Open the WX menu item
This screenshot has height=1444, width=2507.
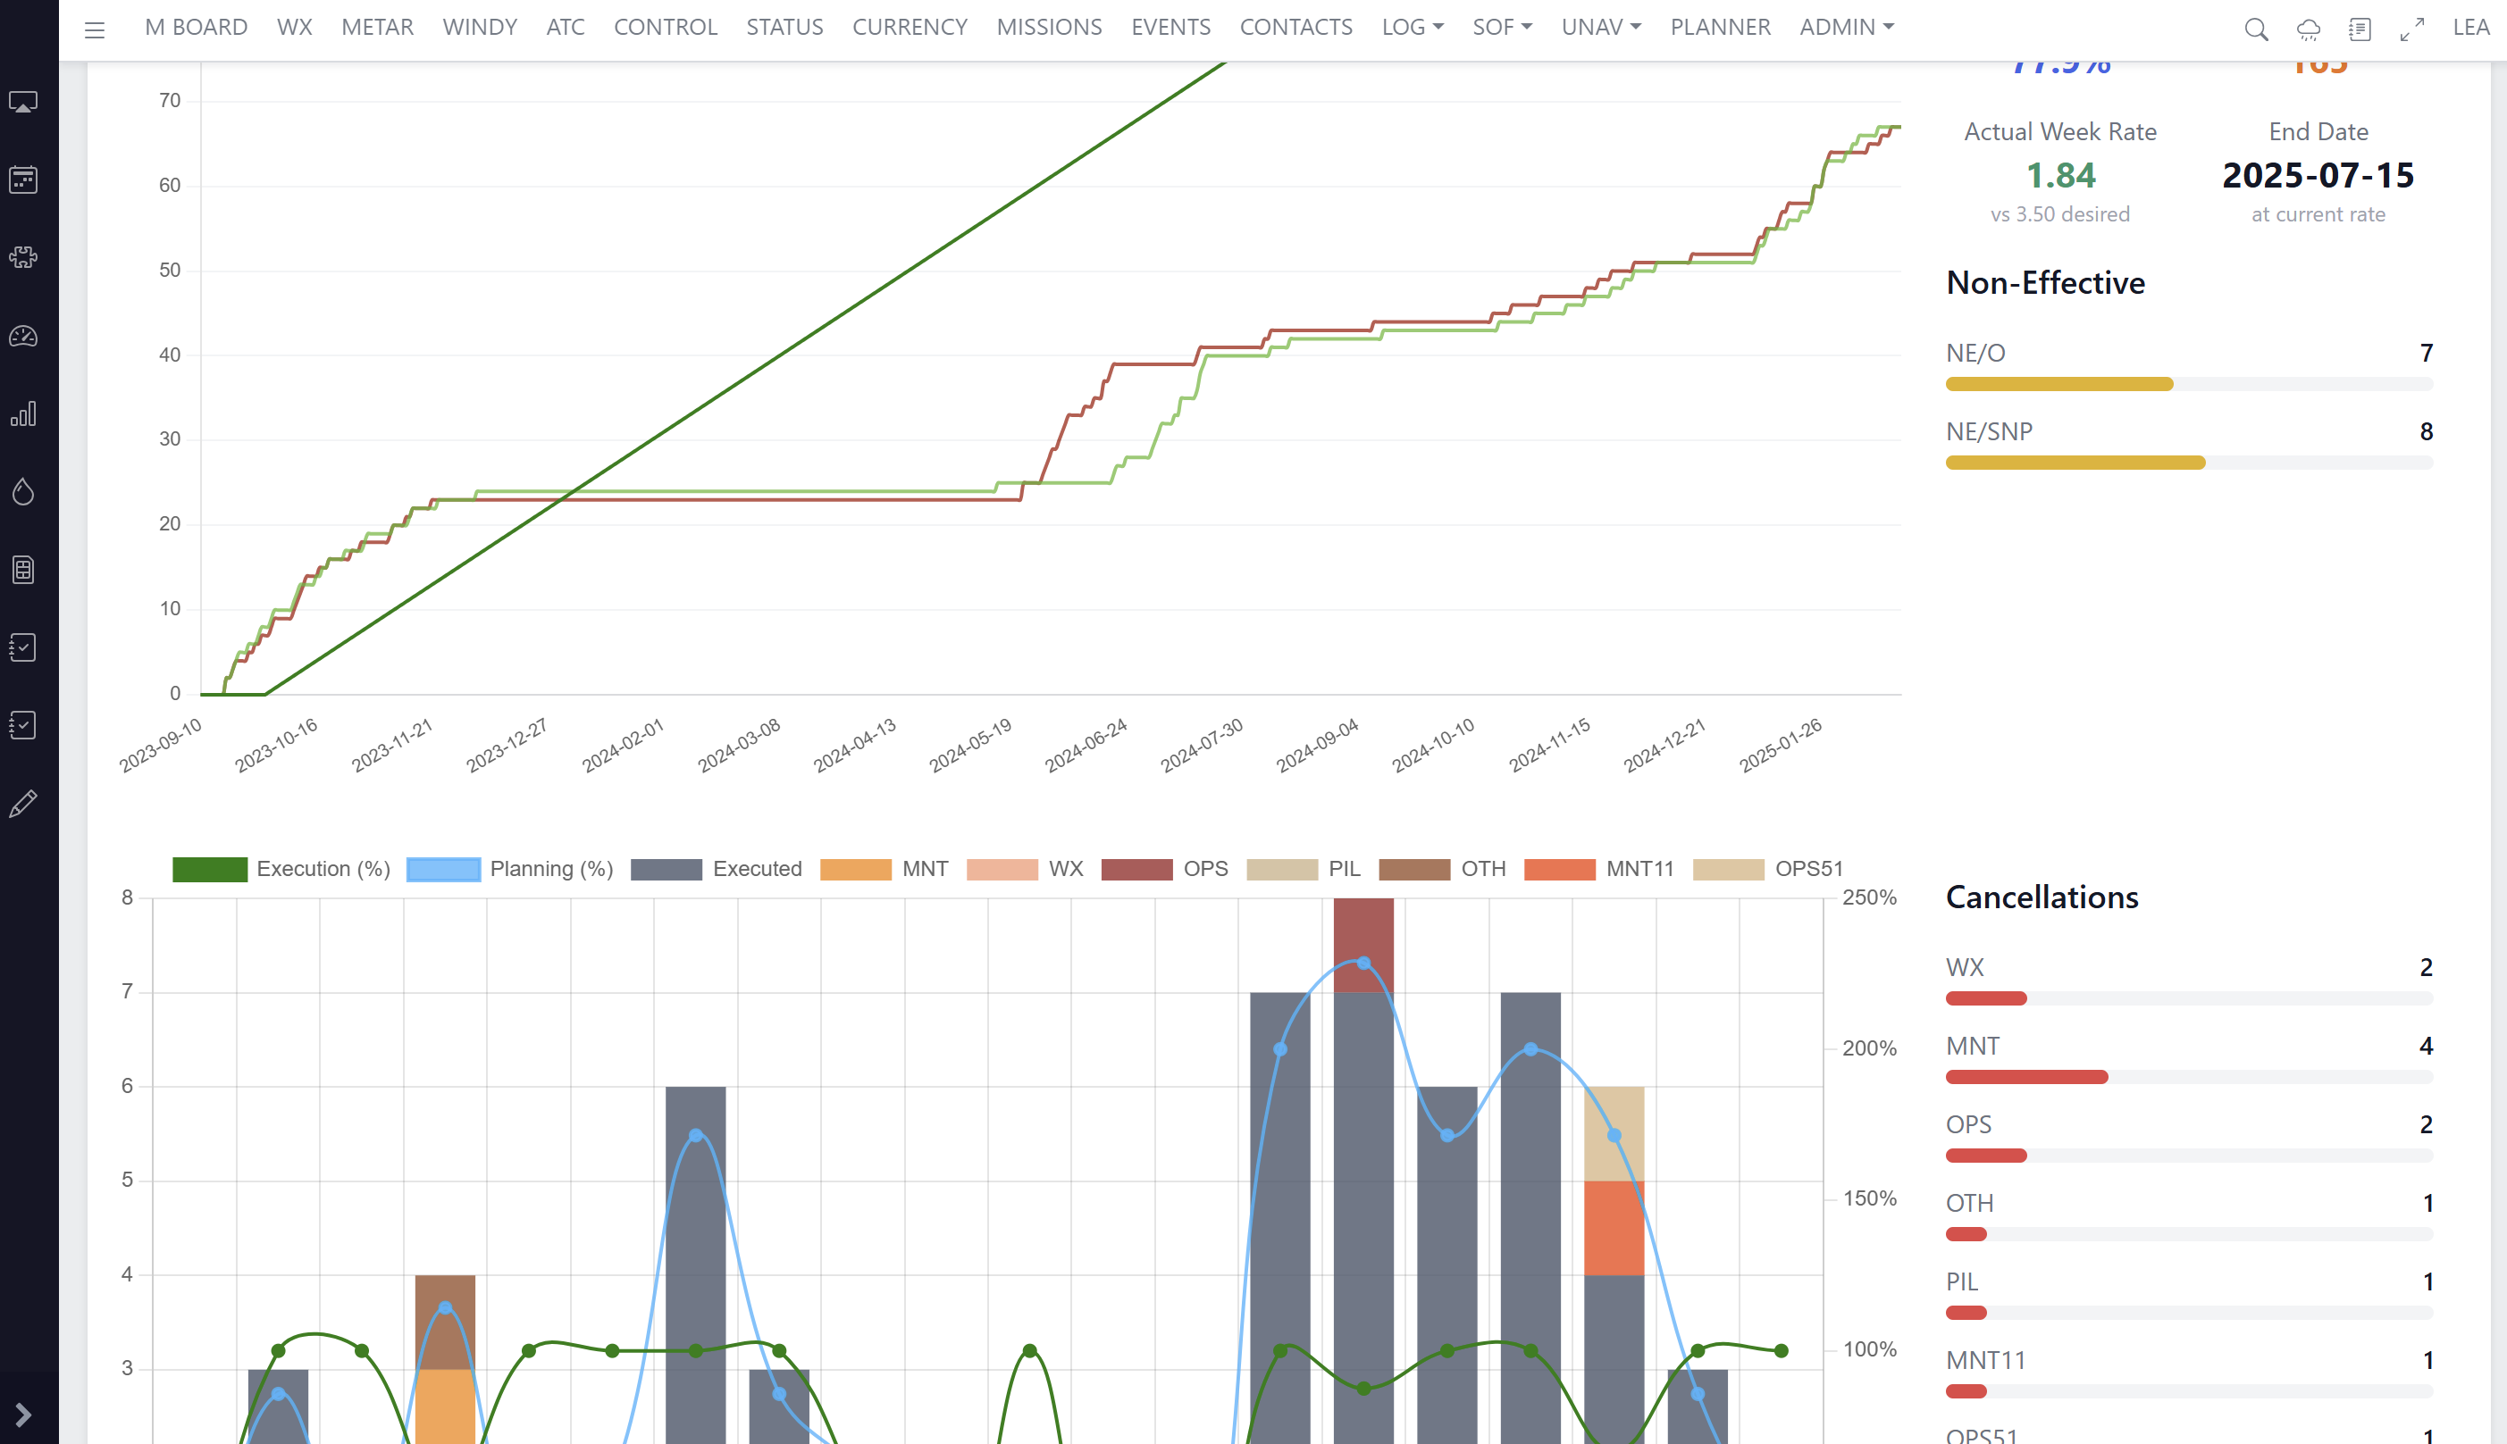[x=295, y=27]
